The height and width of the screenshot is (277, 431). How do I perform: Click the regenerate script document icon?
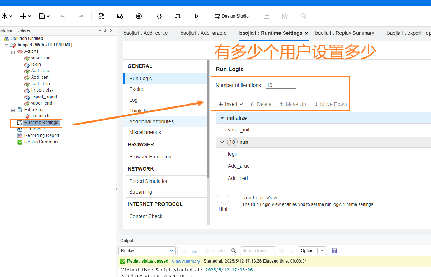(x=102, y=16)
